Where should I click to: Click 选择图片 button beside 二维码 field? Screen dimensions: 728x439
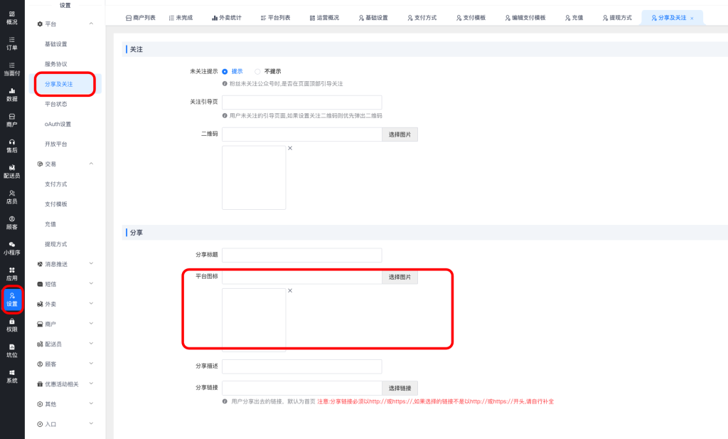(400, 134)
